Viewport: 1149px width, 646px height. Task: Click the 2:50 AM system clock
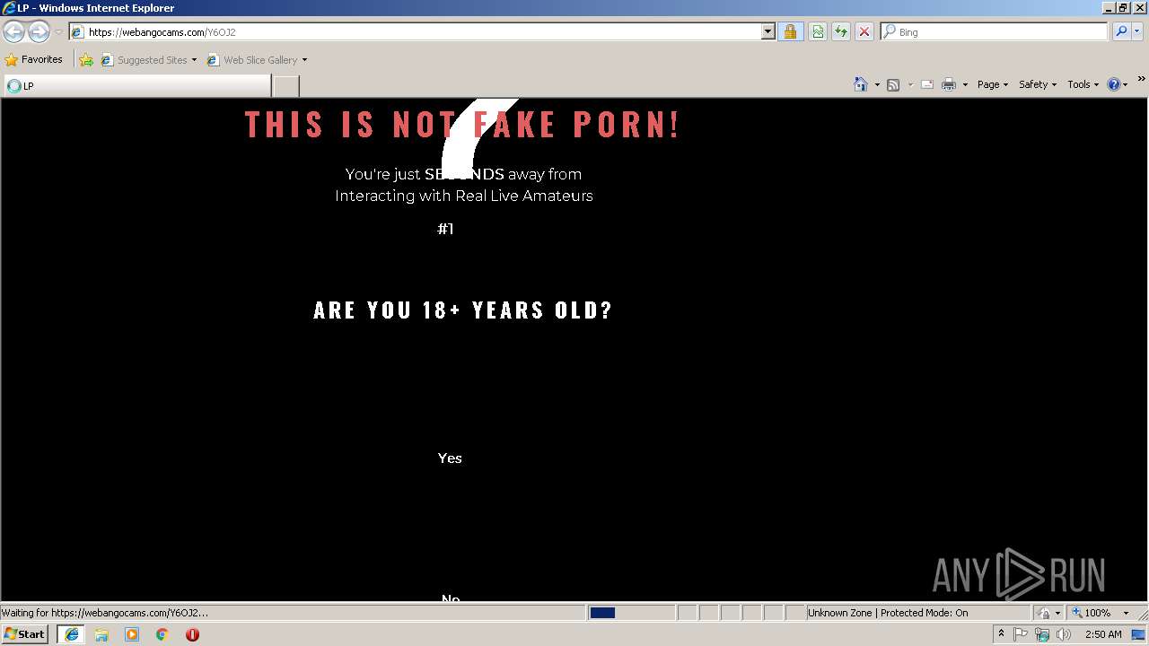(1103, 634)
